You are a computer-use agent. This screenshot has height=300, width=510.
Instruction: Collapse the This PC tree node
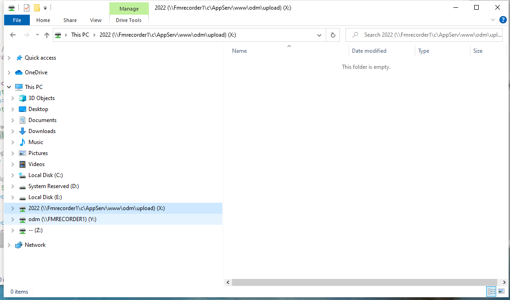point(9,87)
